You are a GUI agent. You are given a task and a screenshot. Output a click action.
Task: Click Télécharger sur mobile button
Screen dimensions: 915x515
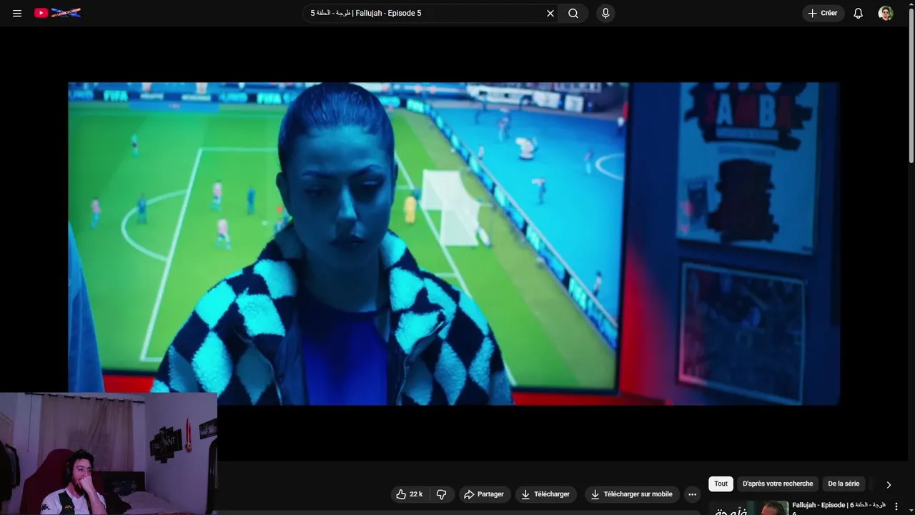tap(632, 494)
